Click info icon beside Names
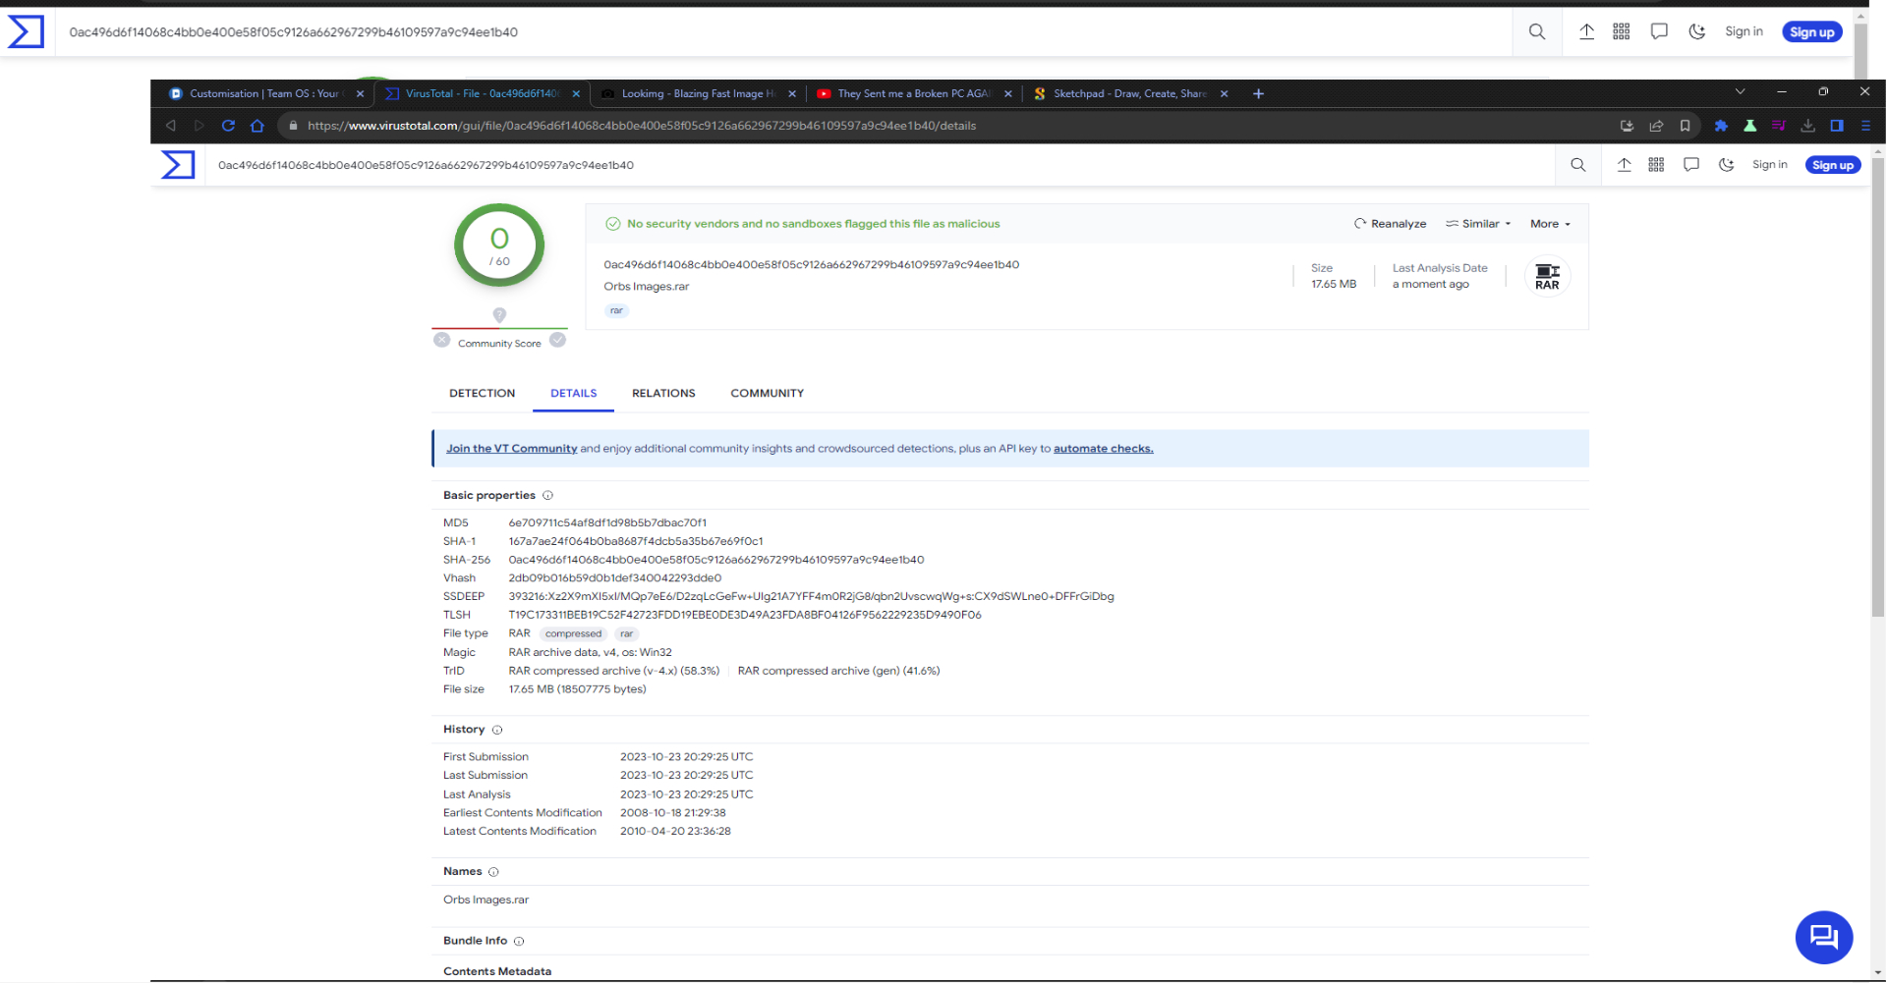The width and height of the screenshot is (1887, 983). tap(494, 872)
